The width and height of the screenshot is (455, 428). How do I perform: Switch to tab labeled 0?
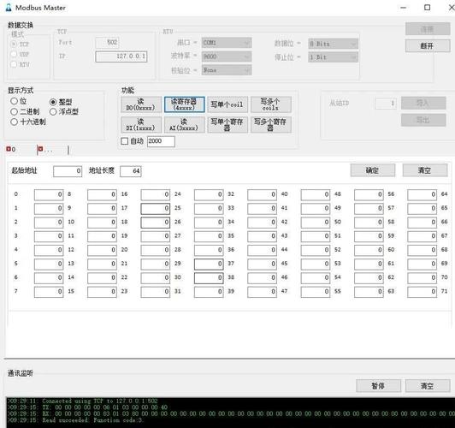tap(21, 149)
